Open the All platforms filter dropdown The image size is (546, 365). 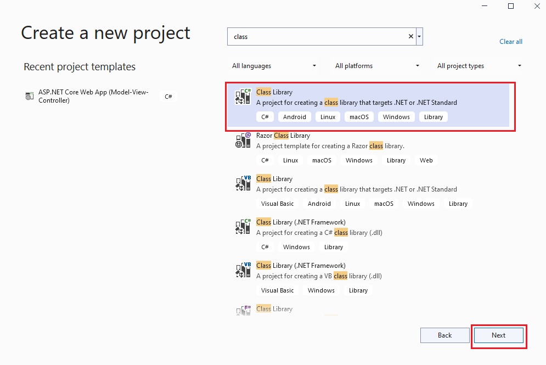(x=377, y=66)
